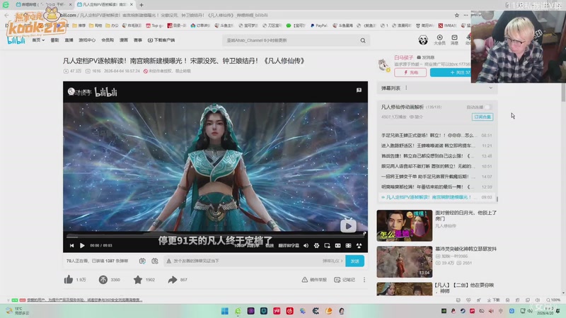Report the video via warning icon

[305, 279]
